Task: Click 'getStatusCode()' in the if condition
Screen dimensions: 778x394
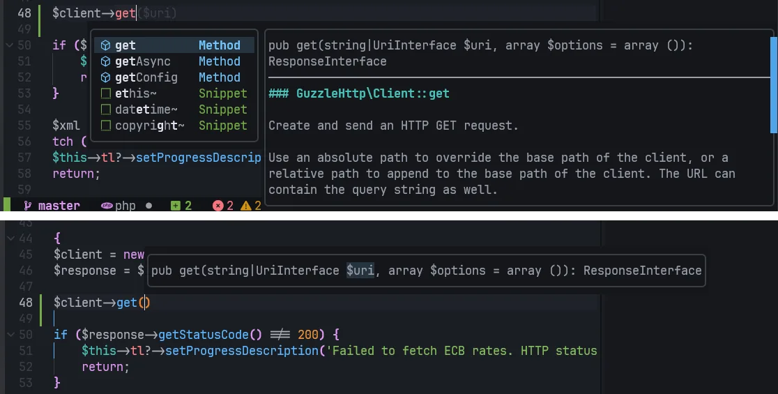Action: [x=210, y=335]
